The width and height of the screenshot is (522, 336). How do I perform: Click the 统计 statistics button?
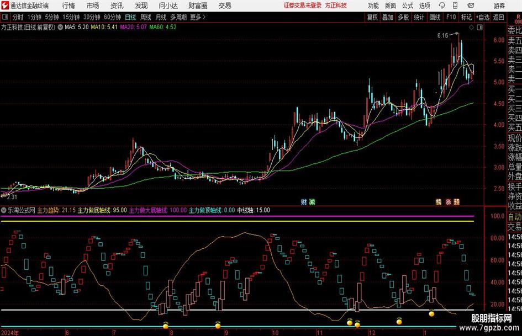[x=419, y=17]
